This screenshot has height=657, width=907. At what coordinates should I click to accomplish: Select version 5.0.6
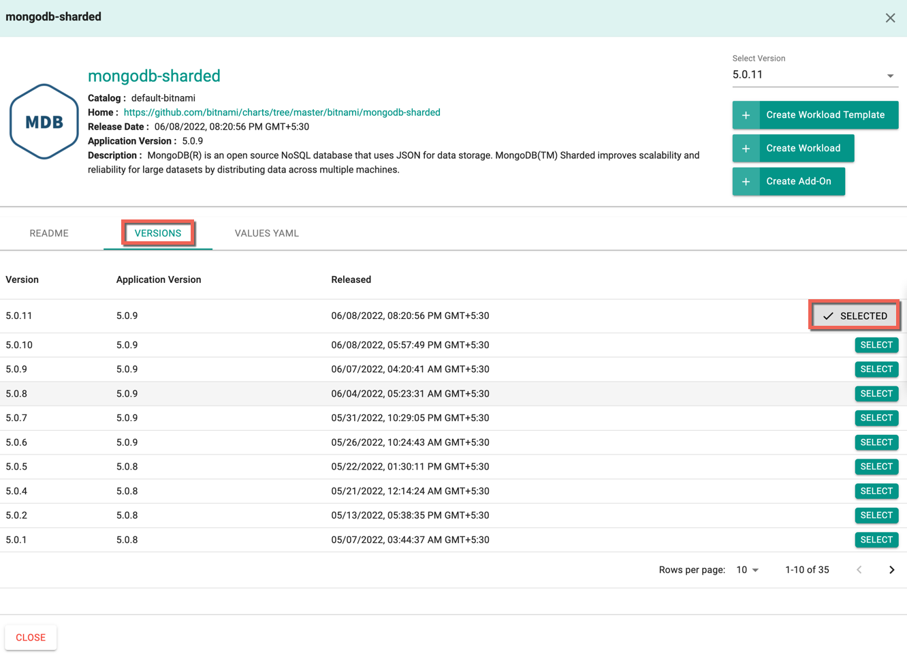pos(876,442)
